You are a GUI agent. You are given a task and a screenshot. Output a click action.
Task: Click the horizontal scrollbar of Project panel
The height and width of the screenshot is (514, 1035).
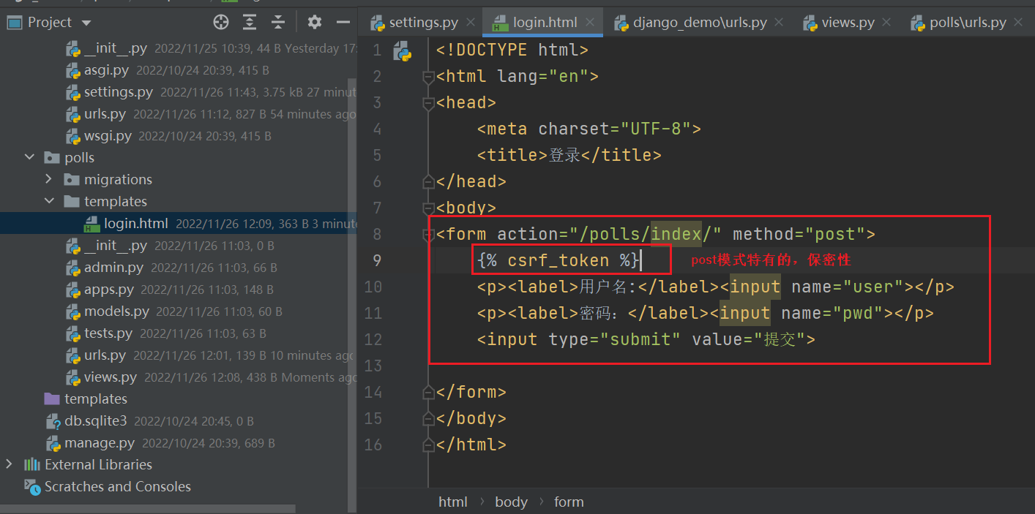coord(147,509)
